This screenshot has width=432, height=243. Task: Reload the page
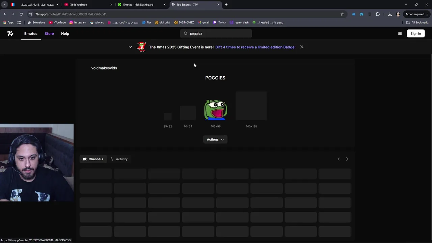click(x=21, y=14)
